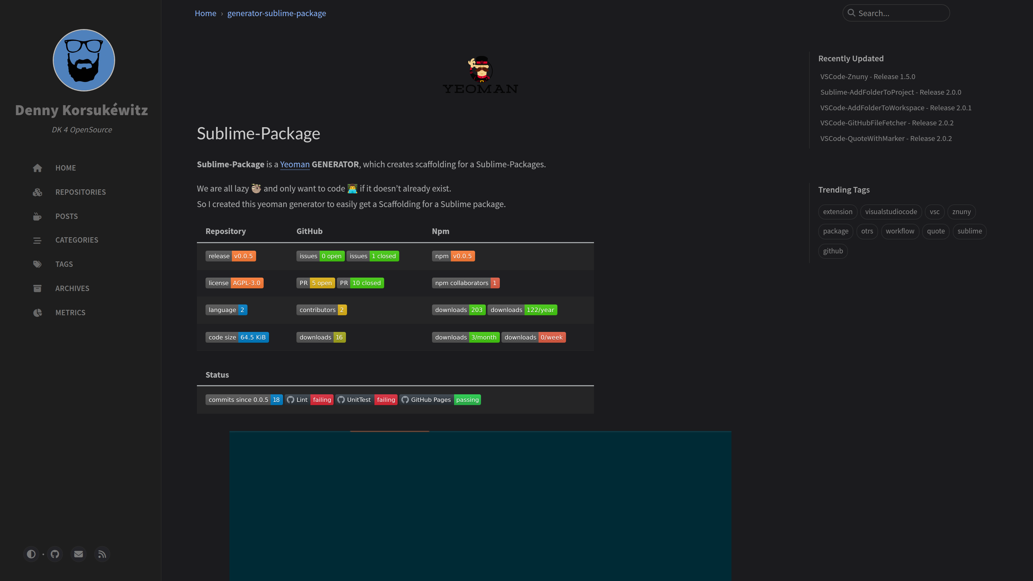Image resolution: width=1033 pixels, height=581 pixels.
Task: Select the otrs trending tag
Action: click(x=867, y=231)
